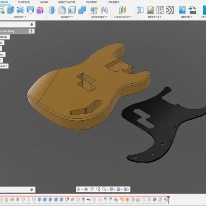206x206 pixels.
Task: Click the black-dot joint timeline feature
Action: tap(89, 199)
